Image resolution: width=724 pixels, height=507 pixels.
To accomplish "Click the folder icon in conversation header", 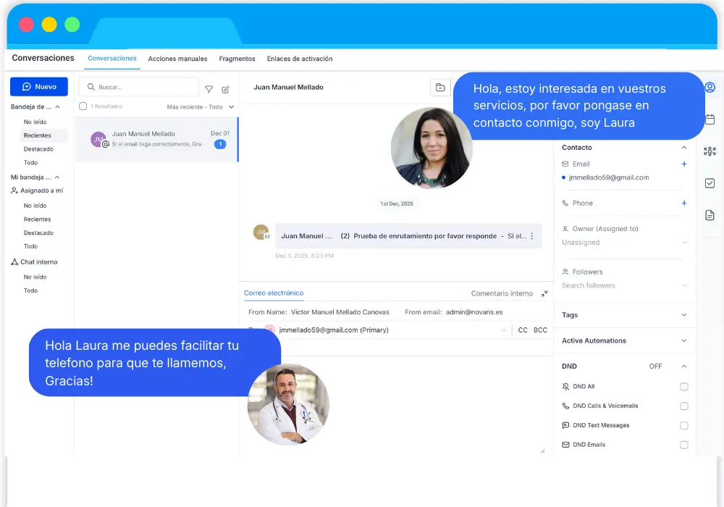I will (439, 88).
